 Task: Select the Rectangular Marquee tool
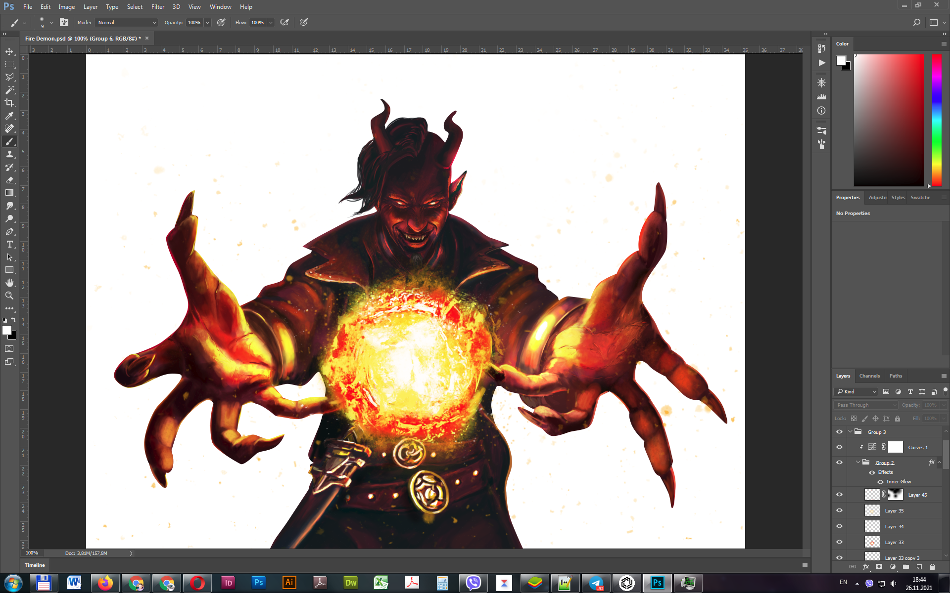tap(9, 64)
